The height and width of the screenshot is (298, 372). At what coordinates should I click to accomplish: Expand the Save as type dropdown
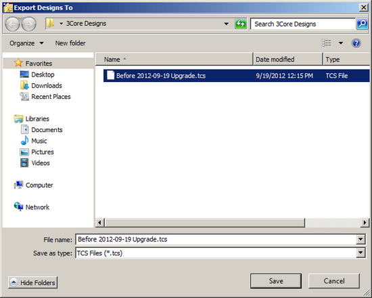tap(361, 253)
